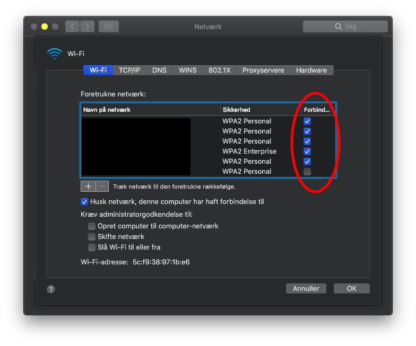
Task: Click the 'Forbind...' column header
Action: [x=318, y=110]
